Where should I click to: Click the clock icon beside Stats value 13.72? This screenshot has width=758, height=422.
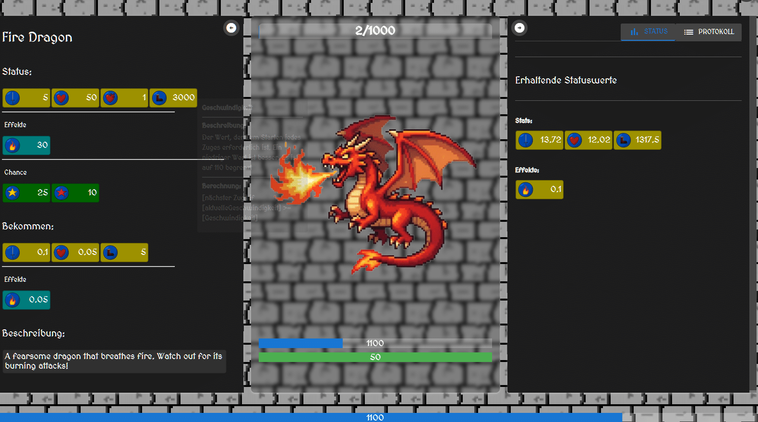pos(526,140)
